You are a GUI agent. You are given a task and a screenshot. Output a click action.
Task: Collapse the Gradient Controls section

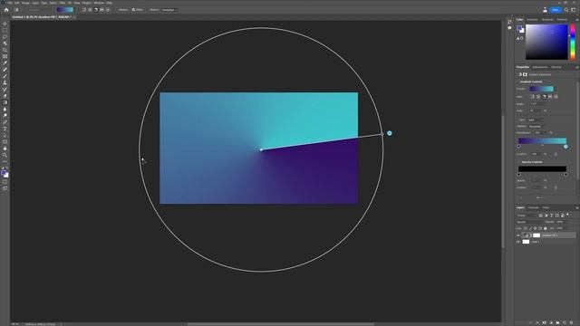coord(518,81)
